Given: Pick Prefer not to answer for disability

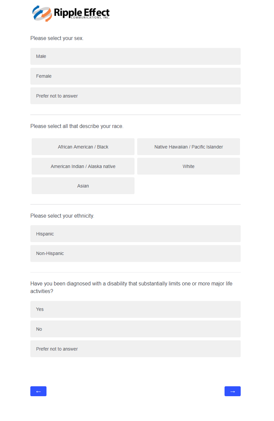Looking at the screenshot, I should click(135, 349).
